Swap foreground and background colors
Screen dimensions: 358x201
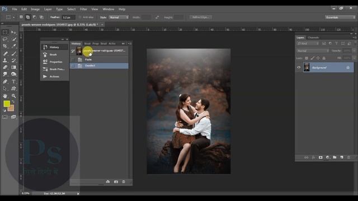[x=13, y=102]
